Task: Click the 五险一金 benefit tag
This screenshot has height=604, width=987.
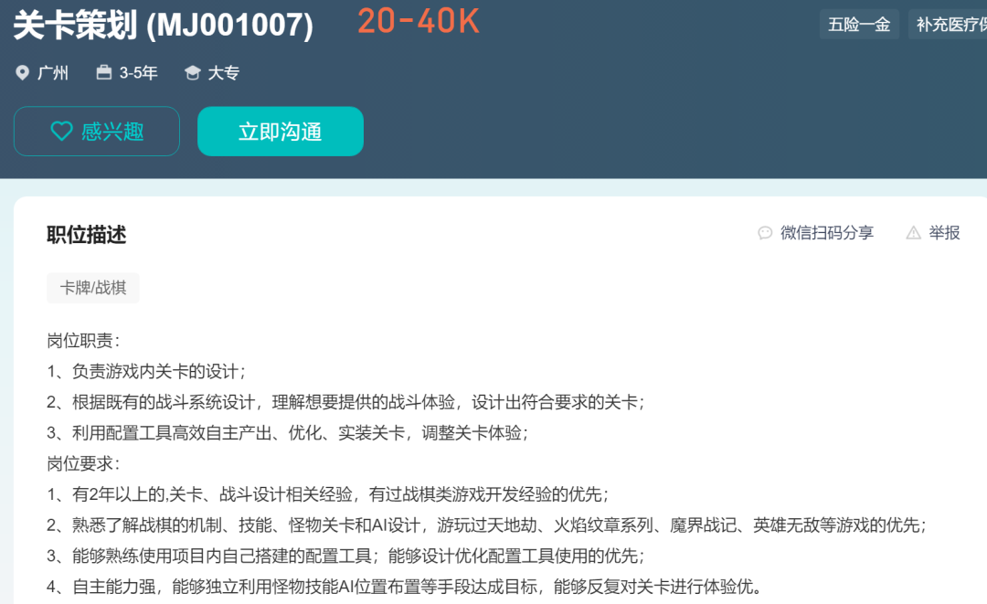Action: 859,25
